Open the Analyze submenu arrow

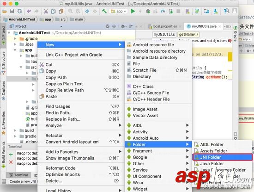[120, 125]
